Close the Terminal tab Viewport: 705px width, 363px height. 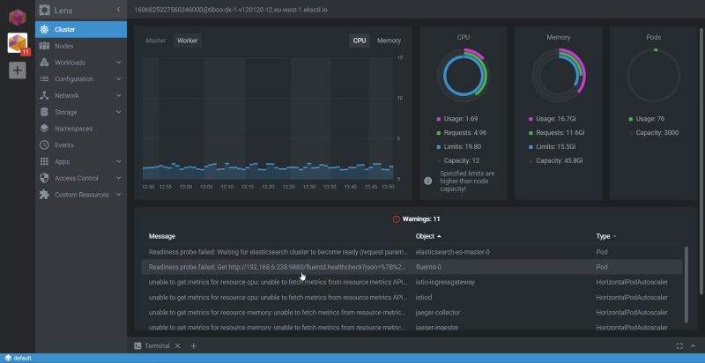[178, 346]
